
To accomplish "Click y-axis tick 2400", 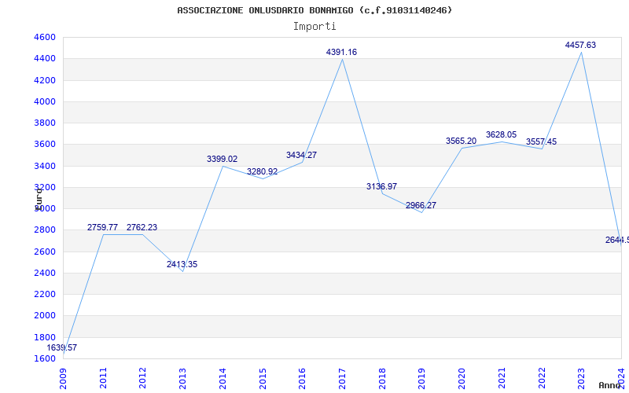I will (x=46, y=273).
